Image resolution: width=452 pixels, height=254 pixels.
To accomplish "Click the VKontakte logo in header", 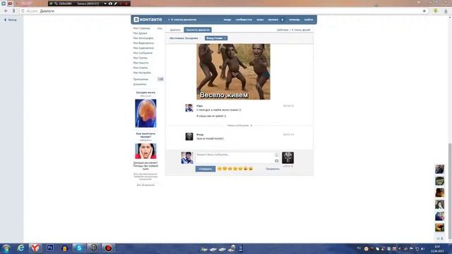I will click(x=148, y=19).
